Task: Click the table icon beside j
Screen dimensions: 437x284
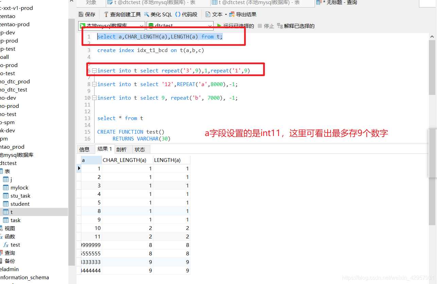Action: pos(6,179)
